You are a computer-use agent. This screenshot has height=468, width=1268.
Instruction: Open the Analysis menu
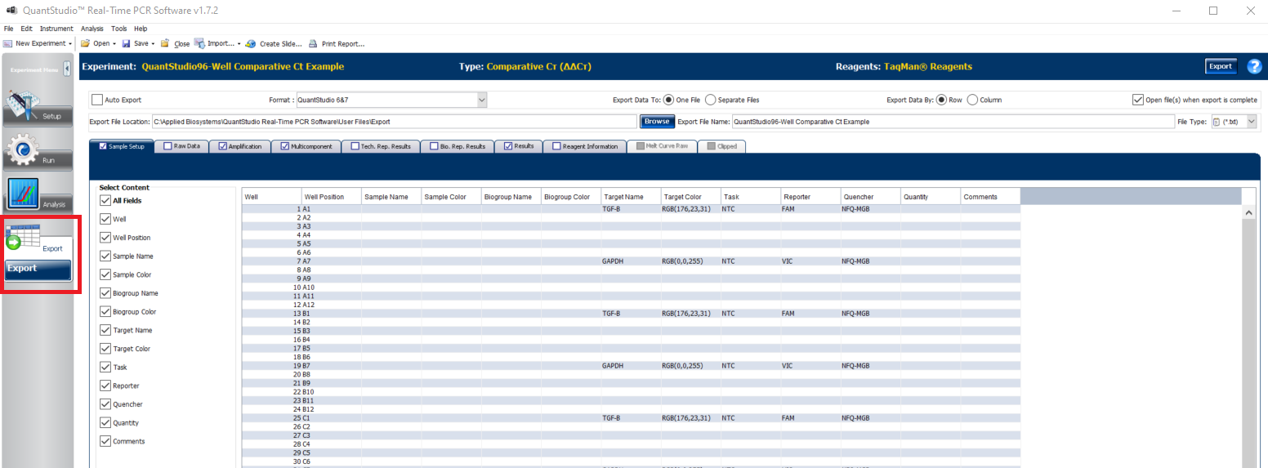coord(92,29)
